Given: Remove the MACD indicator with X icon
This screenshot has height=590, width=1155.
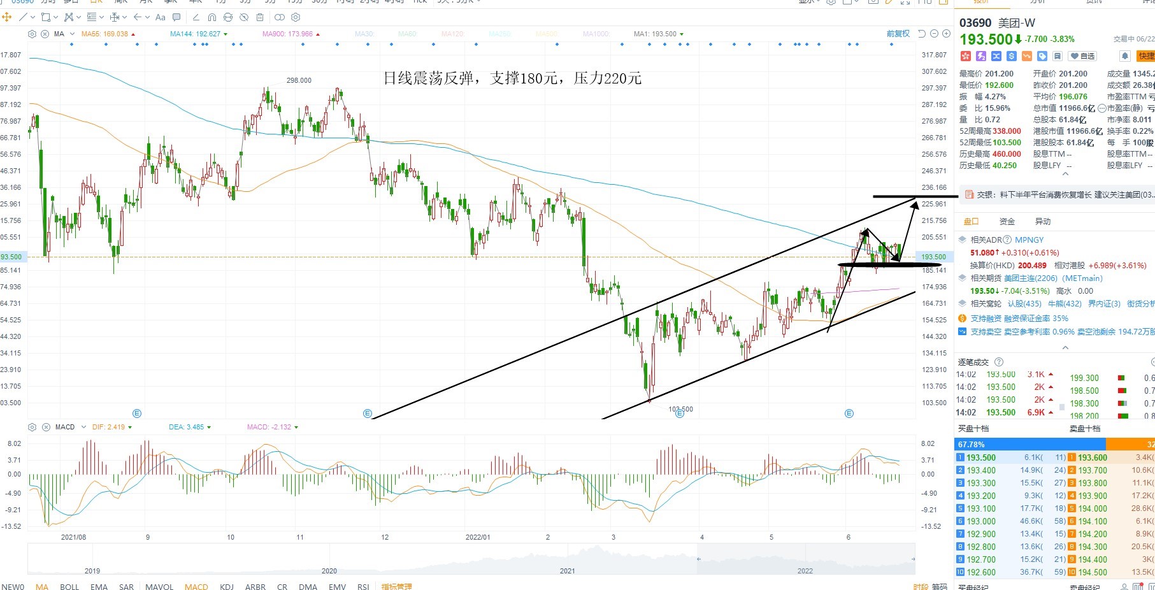Looking at the screenshot, I should point(45,427).
